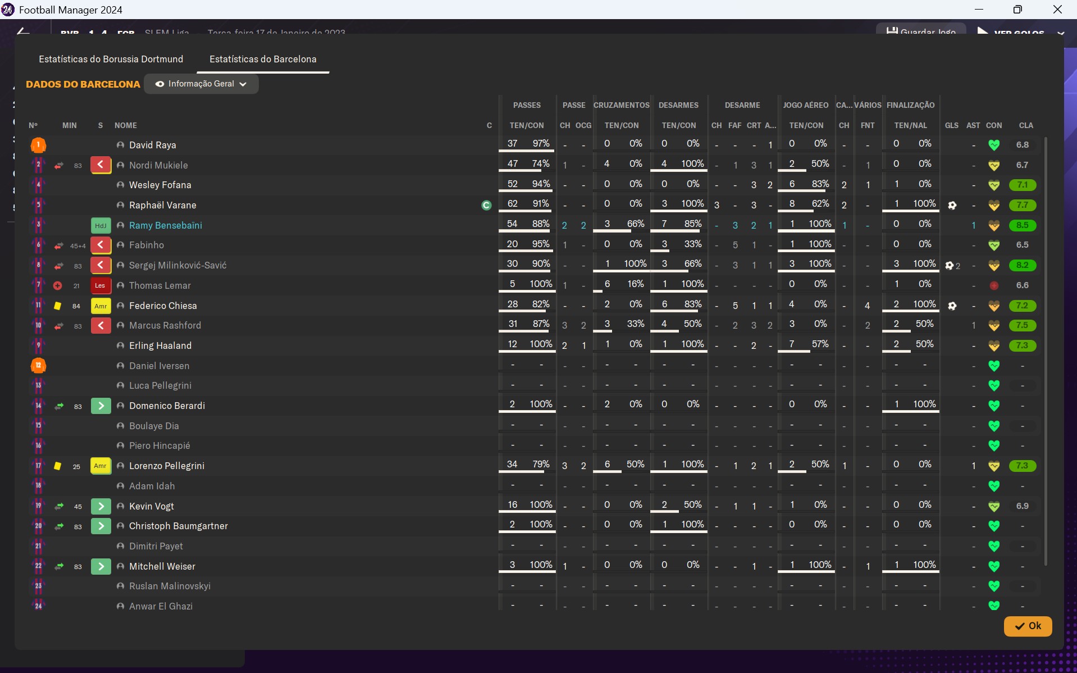1077x673 pixels.
Task: Sort by the FINALIZAÇÃO TEN/NAL header
Action: (x=911, y=125)
